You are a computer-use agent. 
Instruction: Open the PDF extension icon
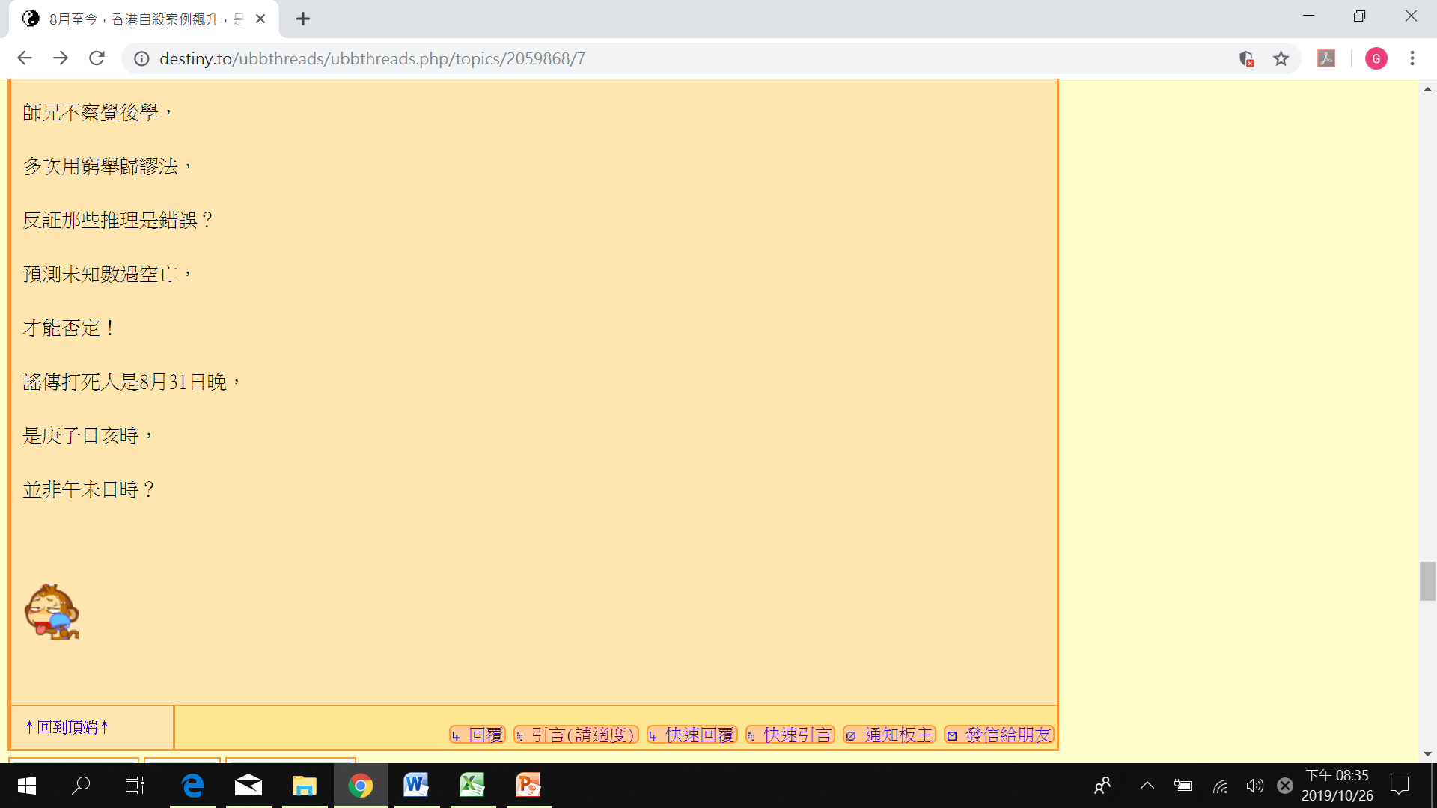(x=1326, y=58)
